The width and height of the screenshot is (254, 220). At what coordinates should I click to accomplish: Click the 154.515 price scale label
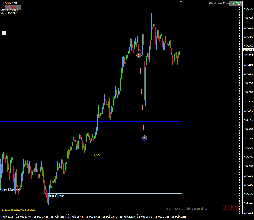(x=248, y=120)
